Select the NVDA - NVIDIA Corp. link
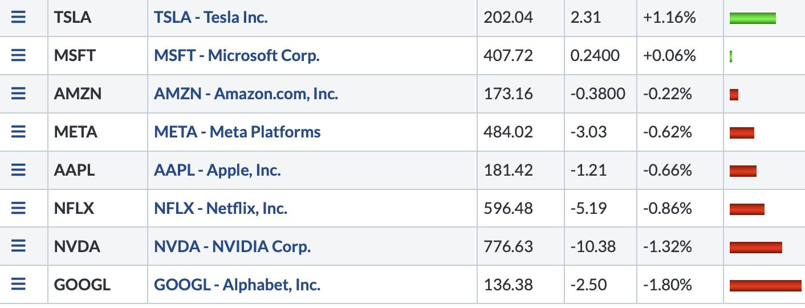 pyautogui.click(x=233, y=247)
